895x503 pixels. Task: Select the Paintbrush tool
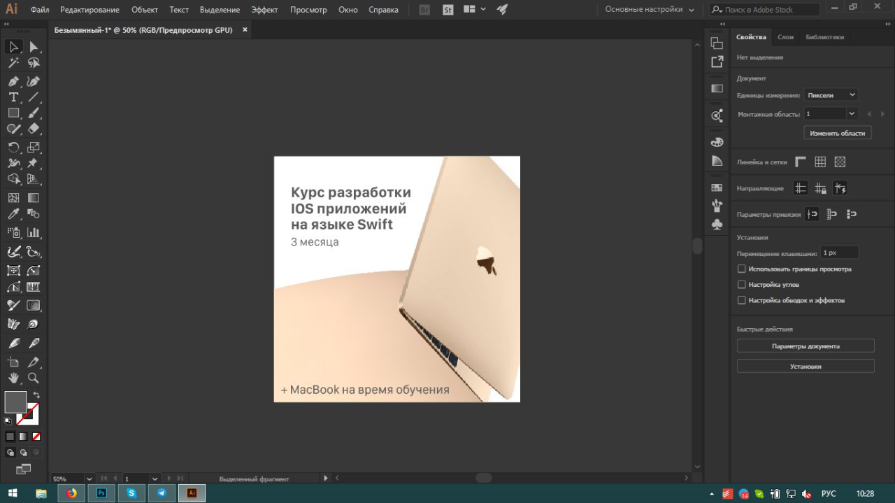pyautogui.click(x=34, y=113)
